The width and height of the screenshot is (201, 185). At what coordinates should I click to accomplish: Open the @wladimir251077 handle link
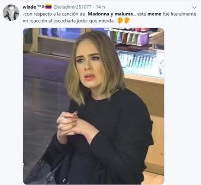click(x=72, y=7)
